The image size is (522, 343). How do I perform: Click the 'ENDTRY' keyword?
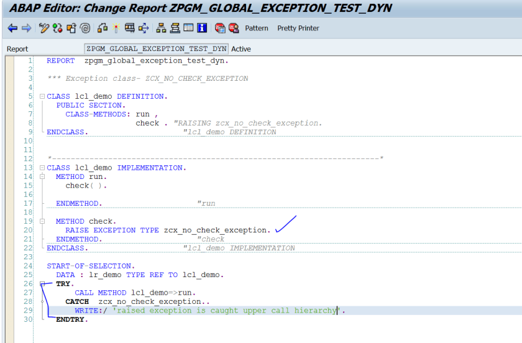pos(70,319)
